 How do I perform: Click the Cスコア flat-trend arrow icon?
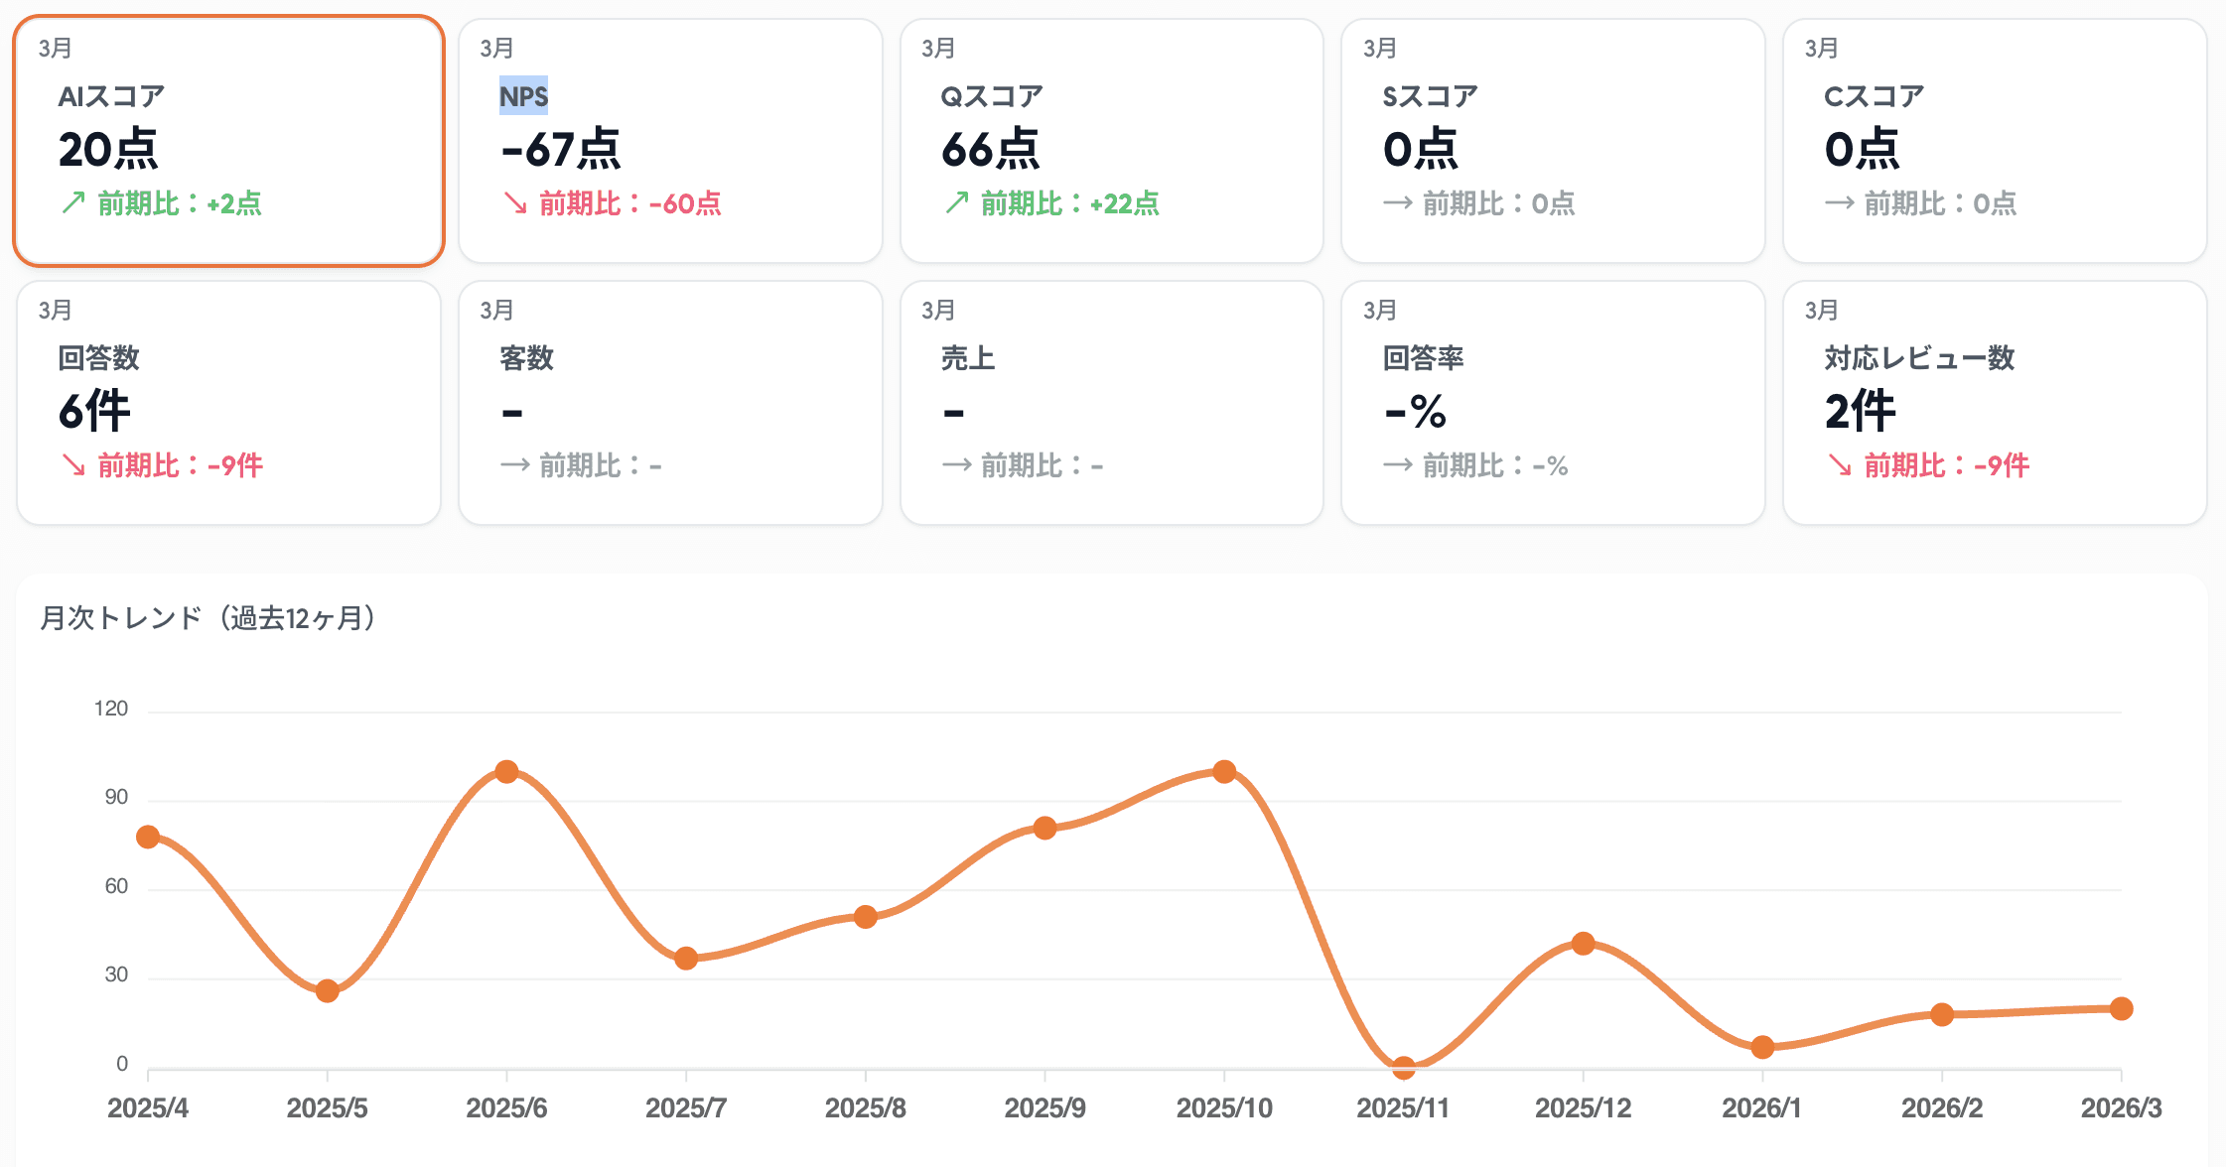(1839, 203)
